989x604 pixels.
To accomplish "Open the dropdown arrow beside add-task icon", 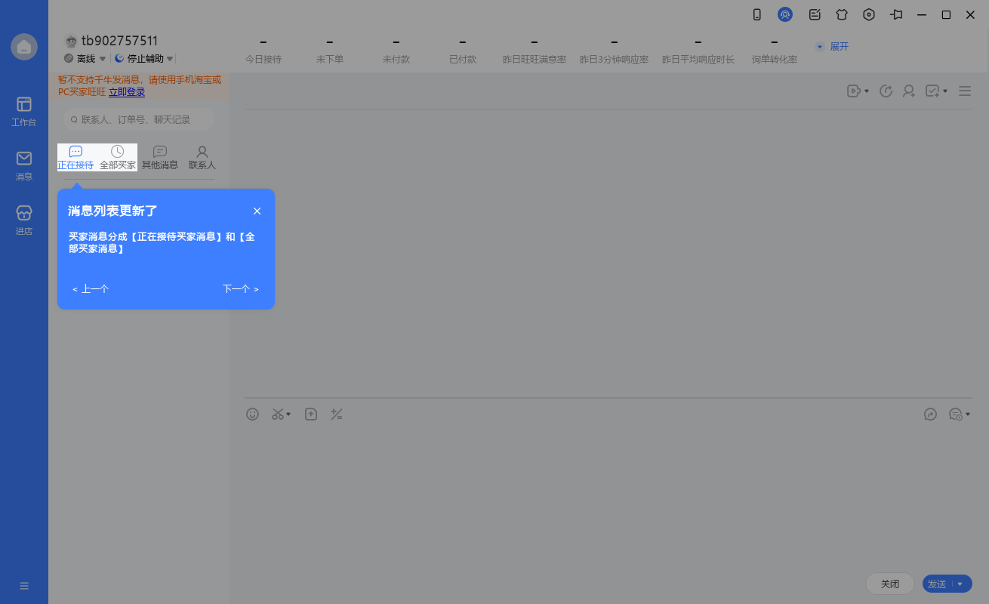I will (x=944, y=91).
